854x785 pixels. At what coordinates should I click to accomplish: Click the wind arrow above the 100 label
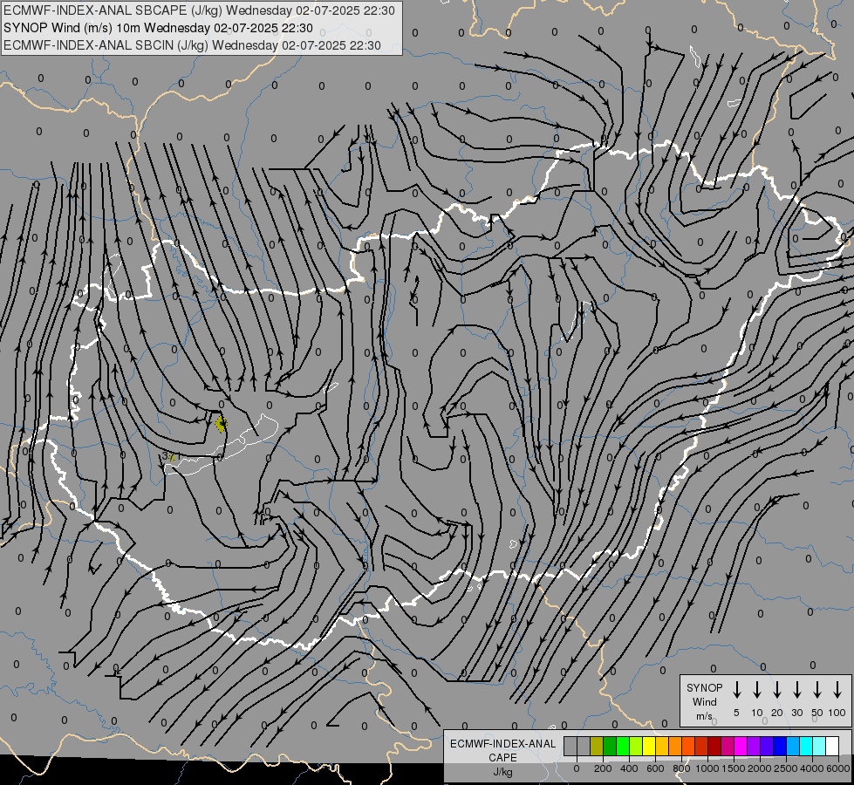pyautogui.click(x=837, y=689)
